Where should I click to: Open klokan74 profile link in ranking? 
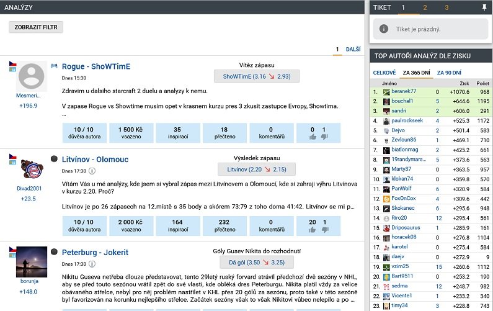click(x=402, y=179)
